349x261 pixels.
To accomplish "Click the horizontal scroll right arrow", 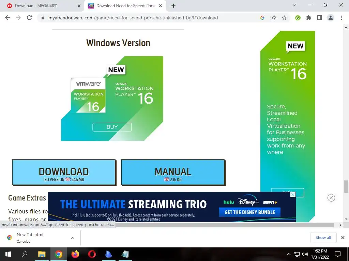I will (340, 225).
